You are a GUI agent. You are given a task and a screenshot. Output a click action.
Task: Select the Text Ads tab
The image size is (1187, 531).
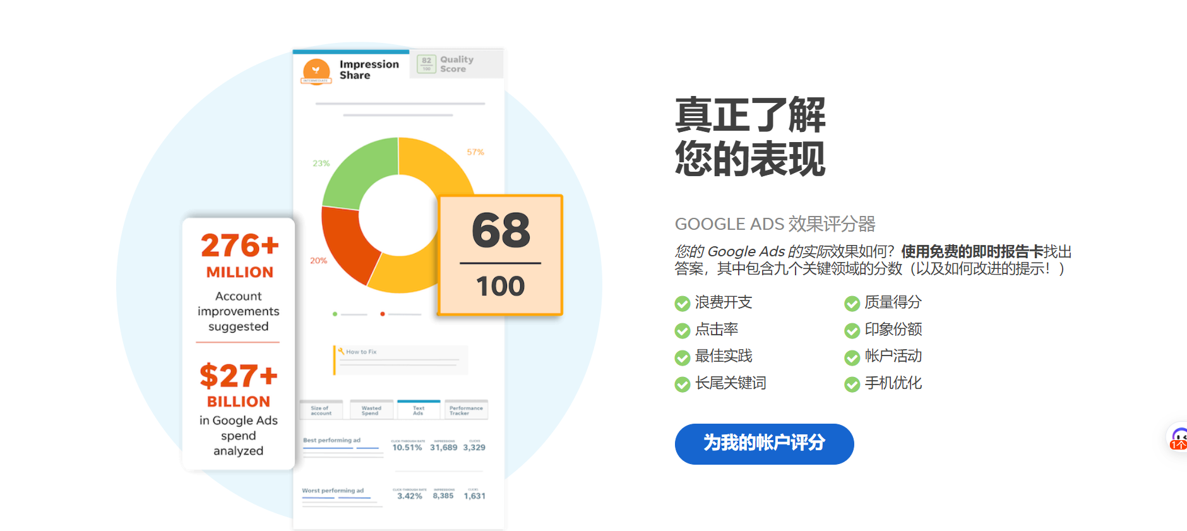pyautogui.click(x=419, y=410)
